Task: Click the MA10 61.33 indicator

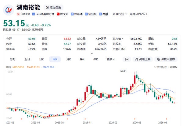Action: (33, 67)
